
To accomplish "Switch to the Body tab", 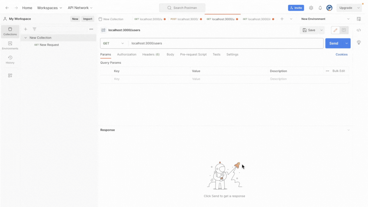I will click(x=170, y=54).
